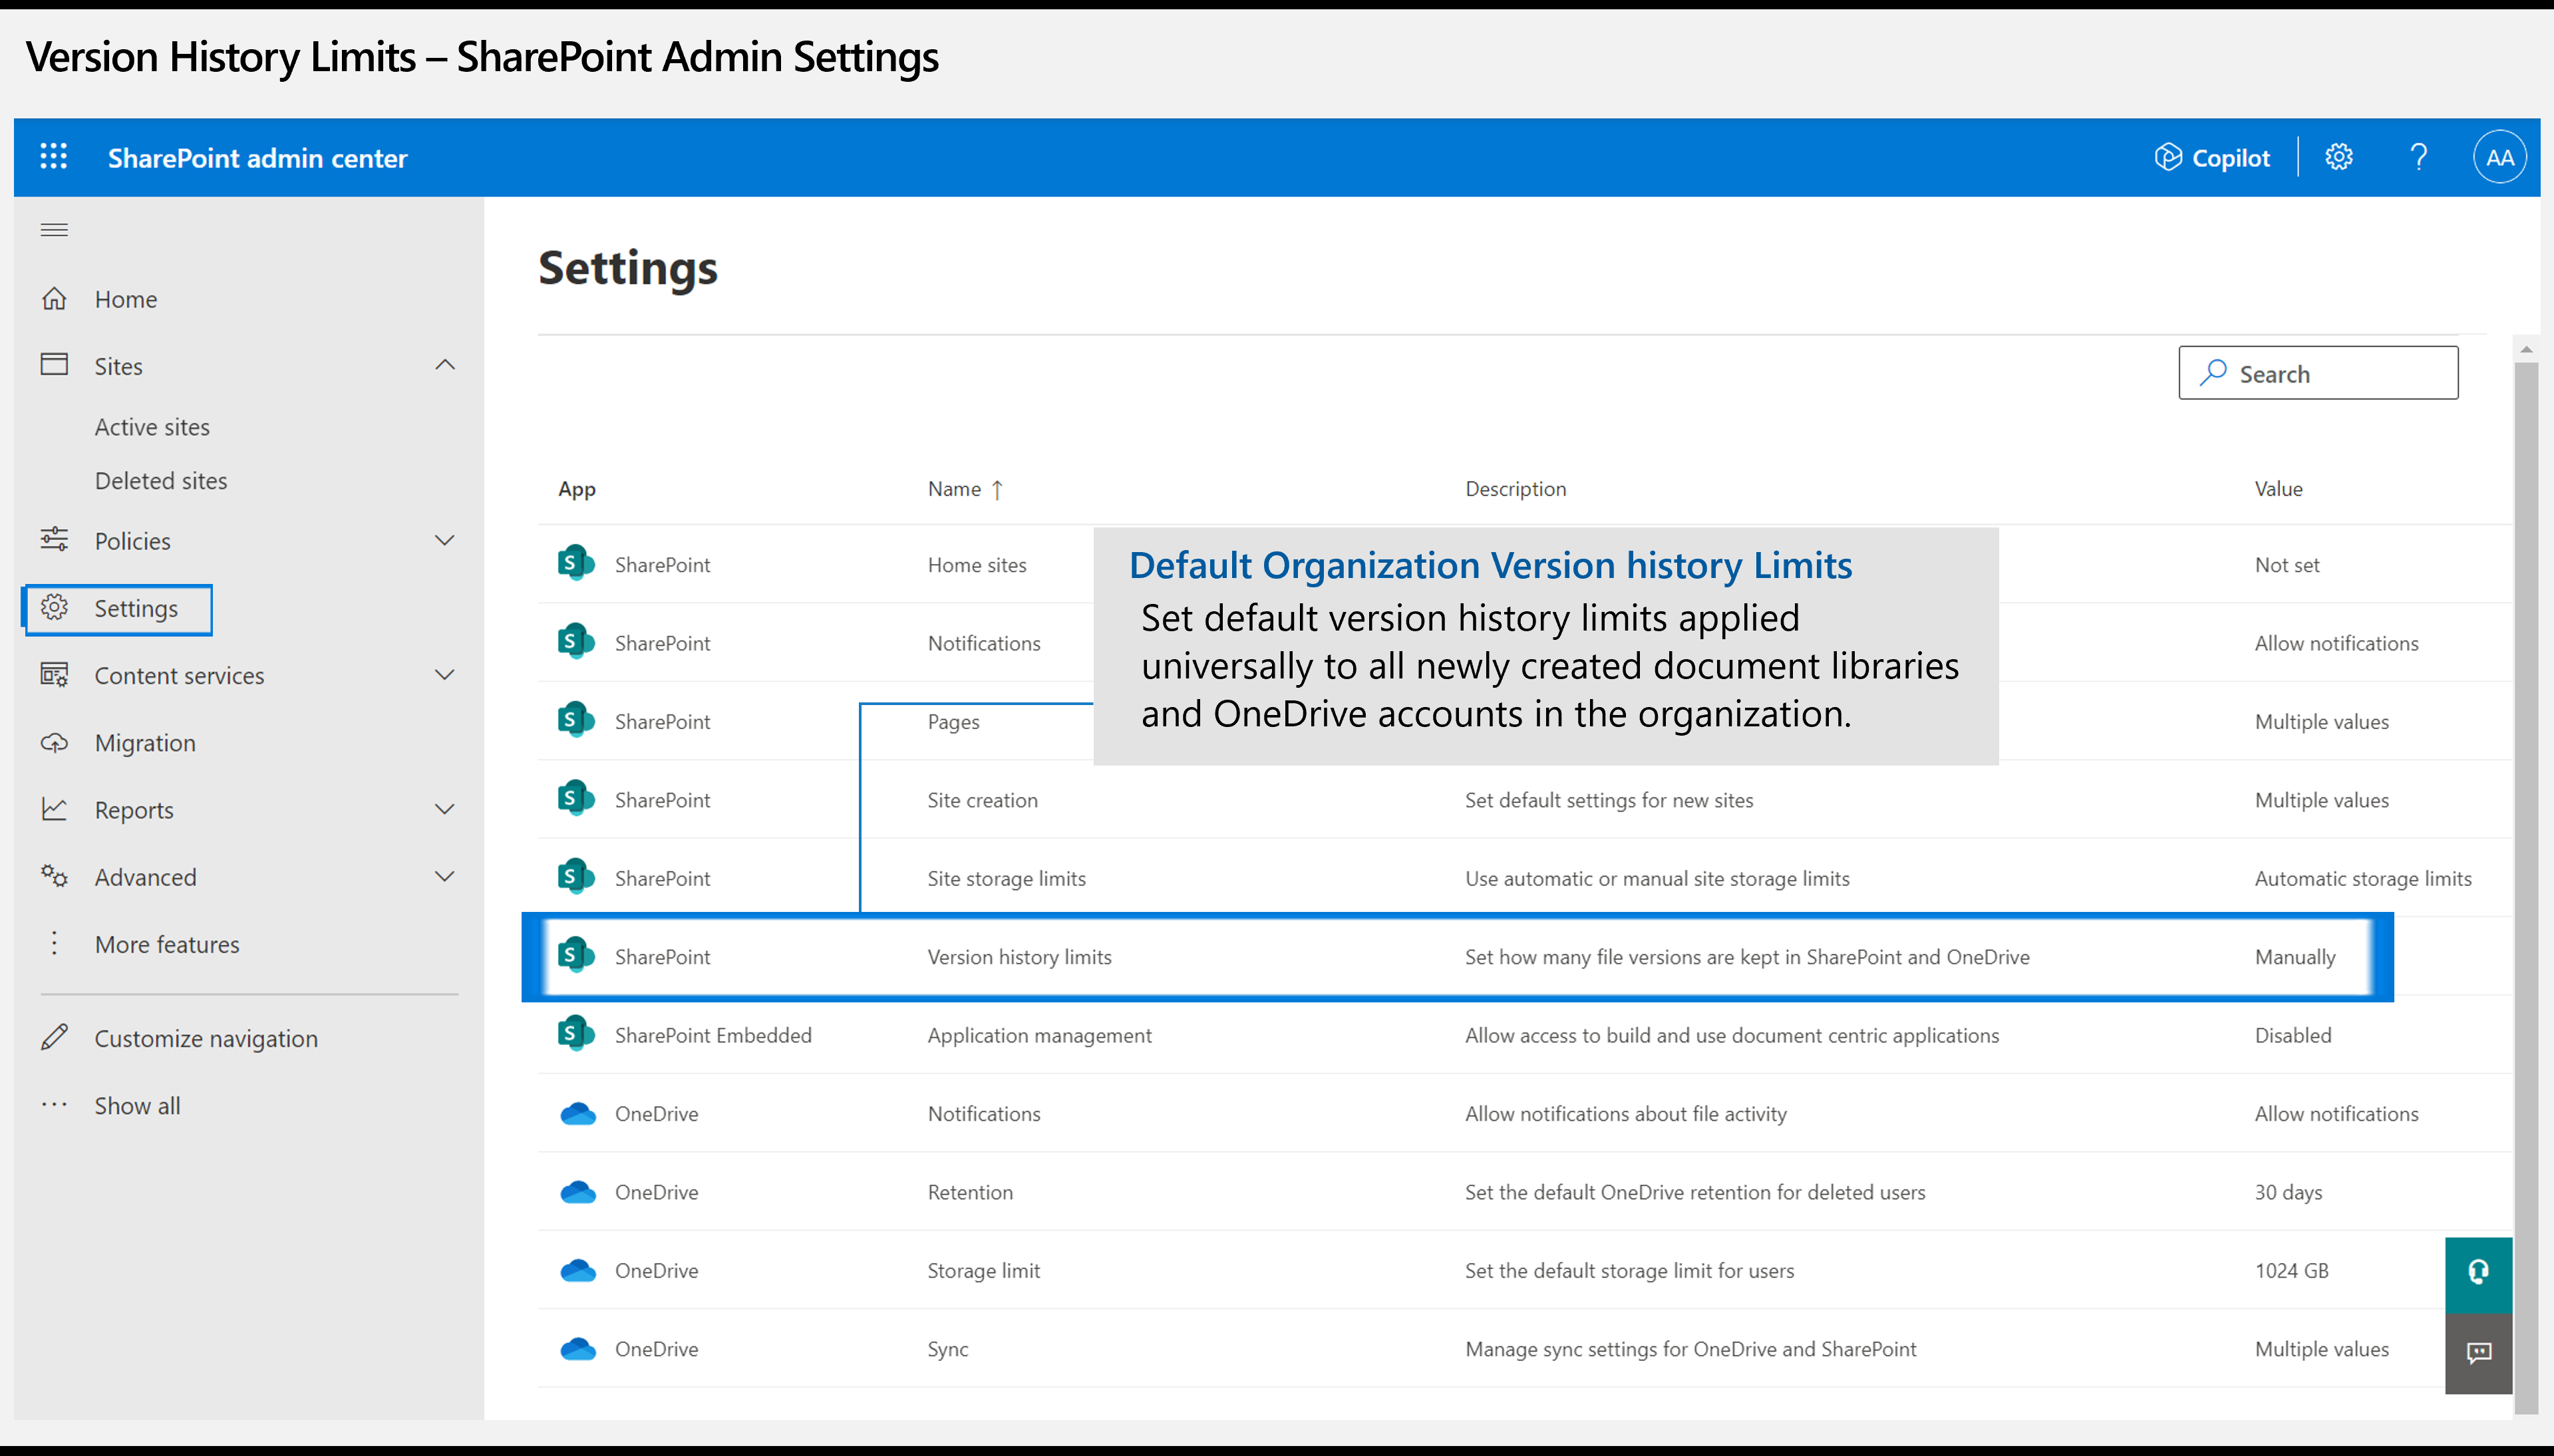Click the '30 days' retention value
This screenshot has width=2554, height=1456.
(2288, 1192)
